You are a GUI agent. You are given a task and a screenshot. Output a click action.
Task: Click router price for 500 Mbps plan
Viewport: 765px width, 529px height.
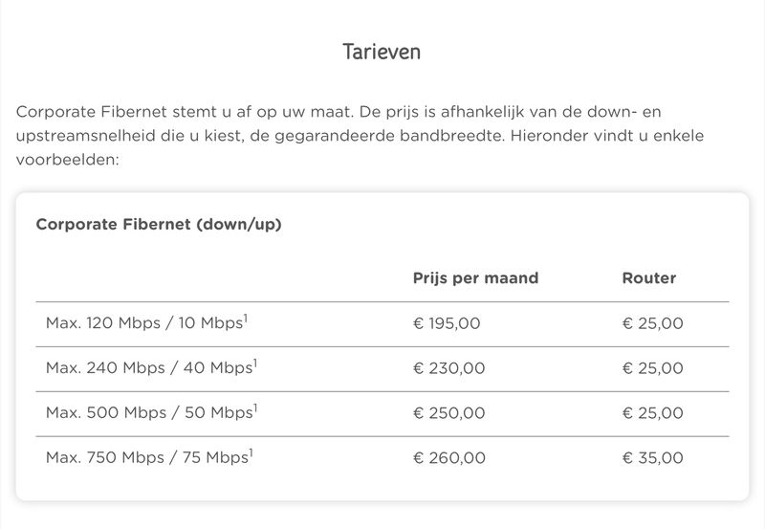click(x=653, y=413)
